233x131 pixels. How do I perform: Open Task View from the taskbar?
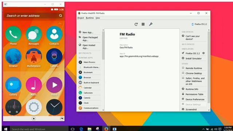pos(72,129)
